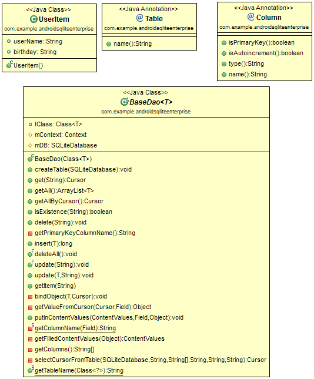
Task: Click the constructor icon next to BaseDao(Class<T>)
Action: point(31,158)
